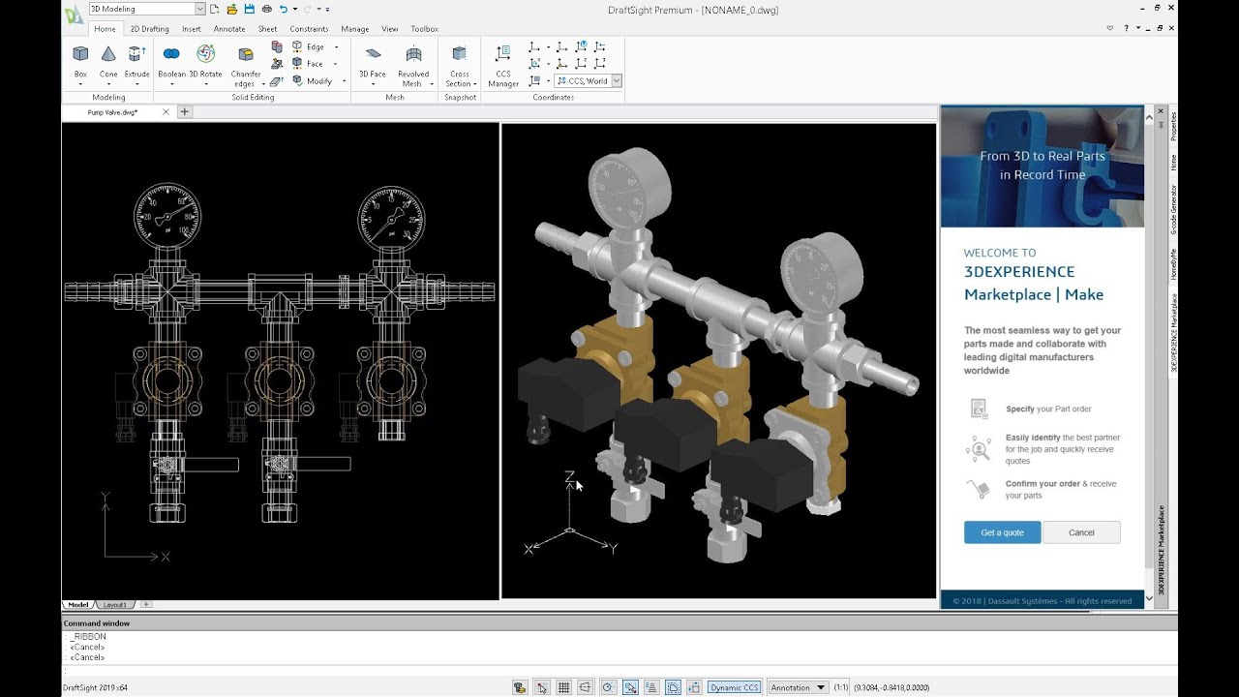Screen dimensions: 1239x697
Task: Open the View ribbon tab
Action: [389, 29]
